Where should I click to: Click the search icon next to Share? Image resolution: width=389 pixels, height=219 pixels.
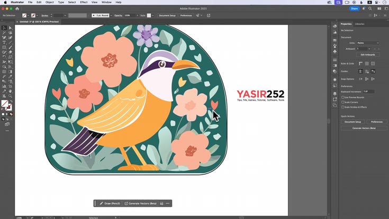[x=370, y=8]
